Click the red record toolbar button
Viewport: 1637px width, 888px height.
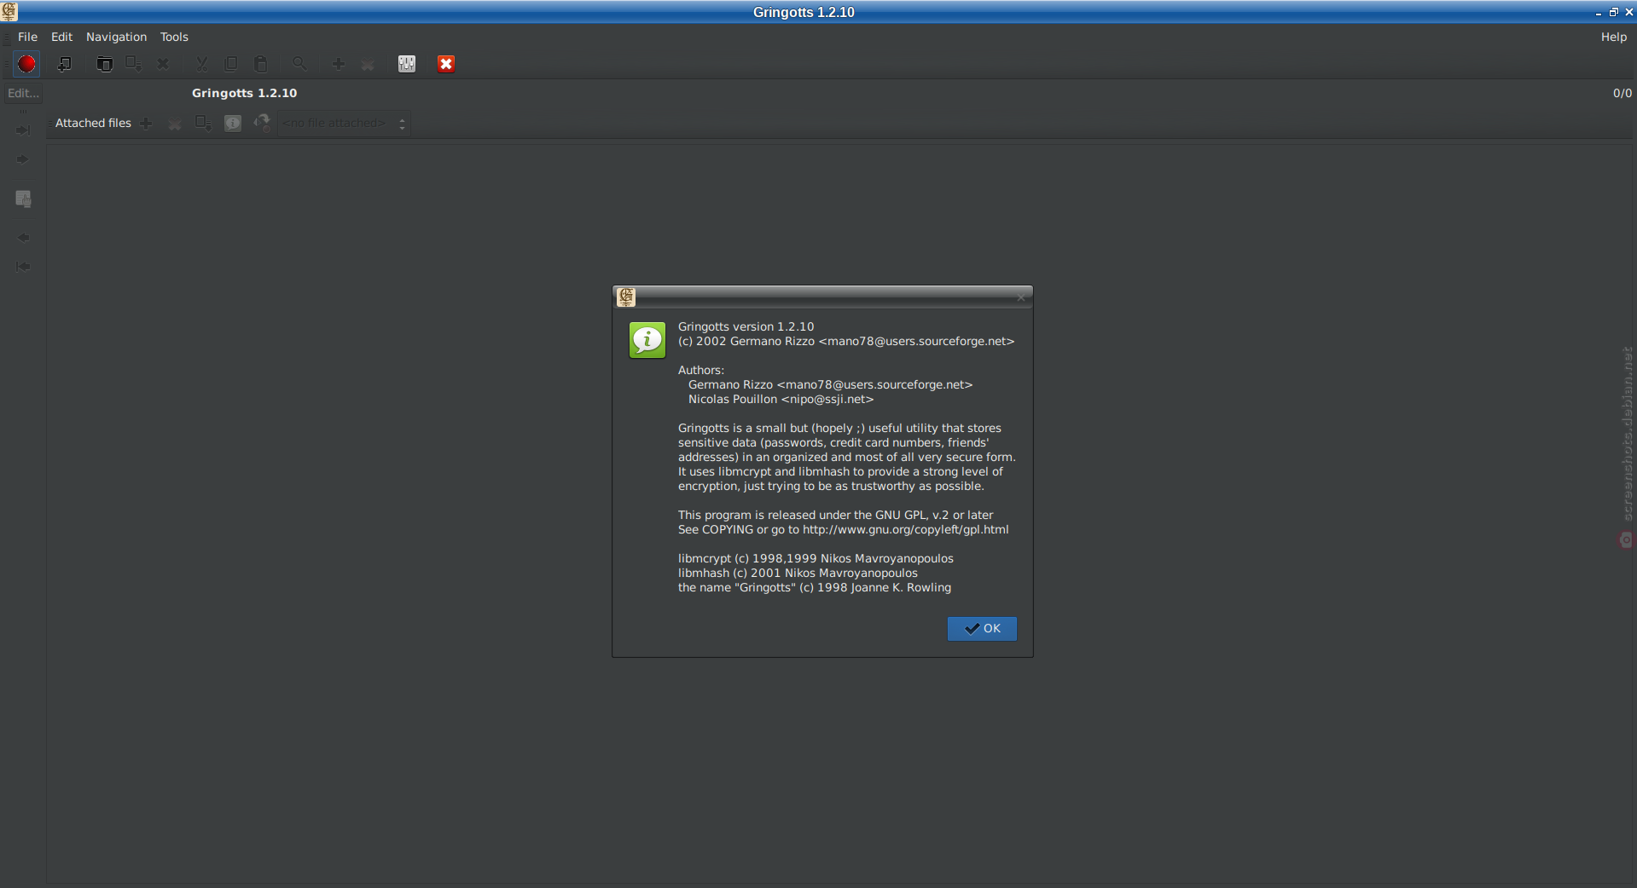point(26,64)
